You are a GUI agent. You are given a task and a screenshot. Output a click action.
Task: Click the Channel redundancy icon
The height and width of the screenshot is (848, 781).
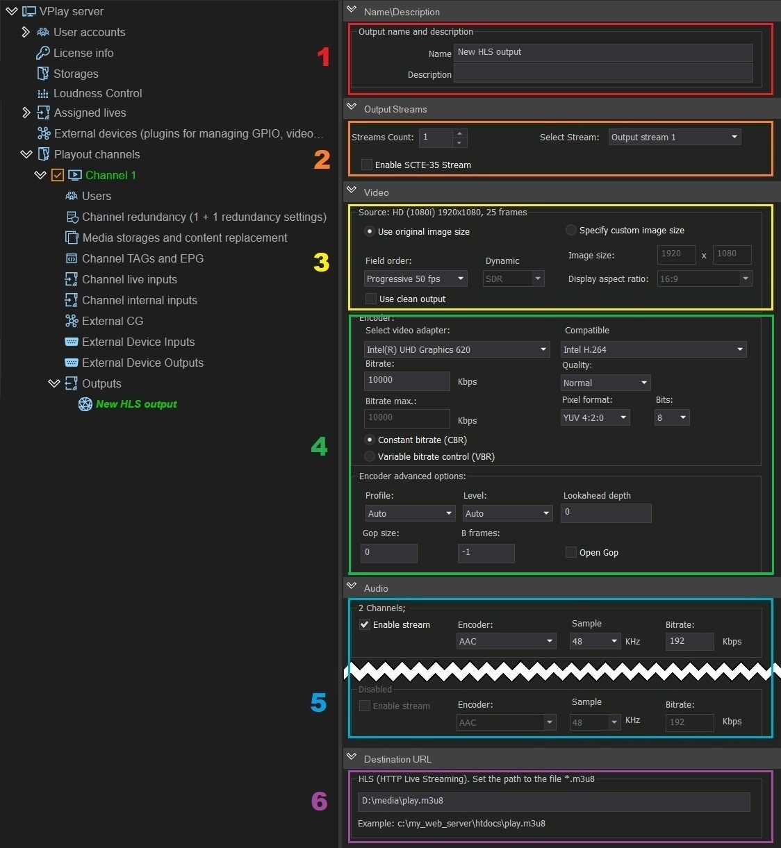(x=72, y=217)
